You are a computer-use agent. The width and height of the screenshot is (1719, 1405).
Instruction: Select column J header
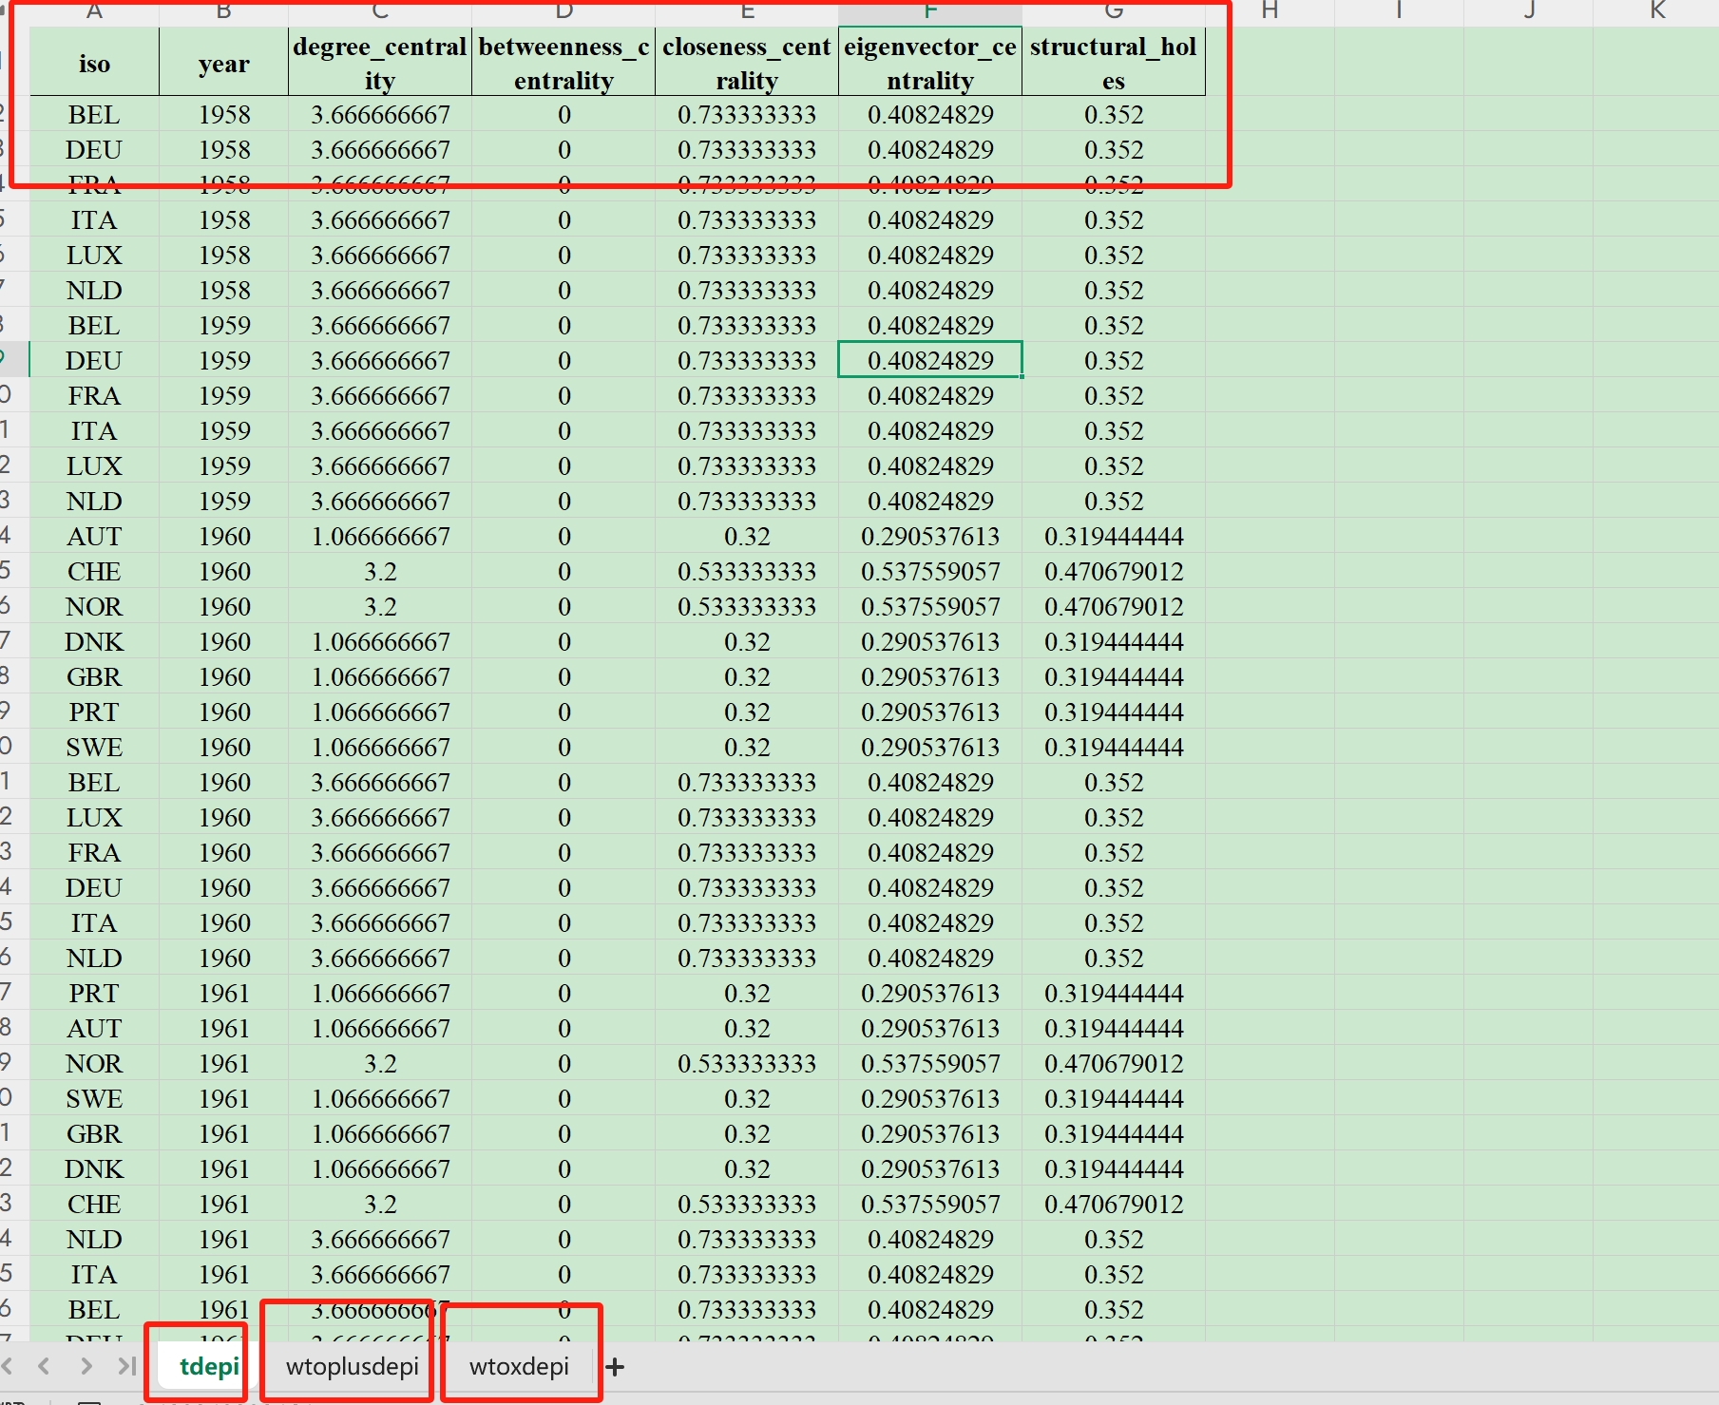point(1529,11)
